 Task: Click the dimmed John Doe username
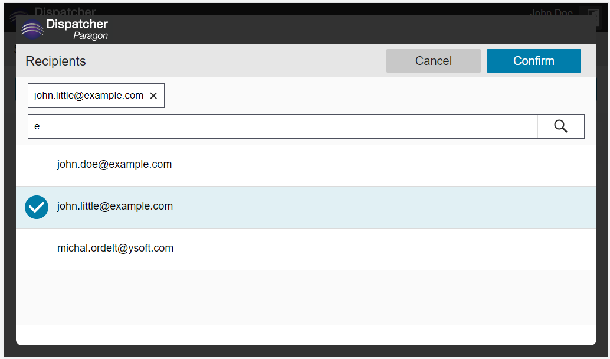coord(551,12)
